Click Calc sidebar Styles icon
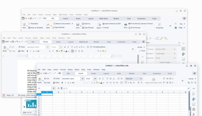Viewport: 202px width, 116px height. click(194, 99)
